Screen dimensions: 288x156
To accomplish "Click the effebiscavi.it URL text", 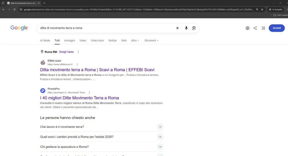I will [60, 64].
